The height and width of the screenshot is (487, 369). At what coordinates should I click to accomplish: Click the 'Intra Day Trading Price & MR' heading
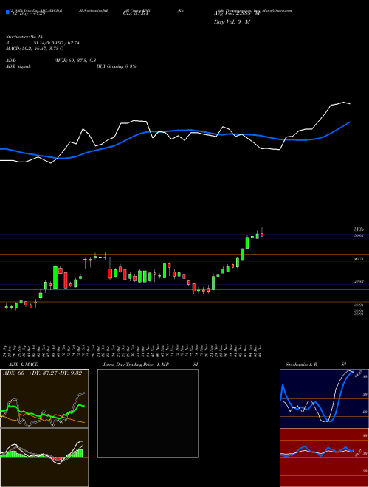tap(136, 365)
